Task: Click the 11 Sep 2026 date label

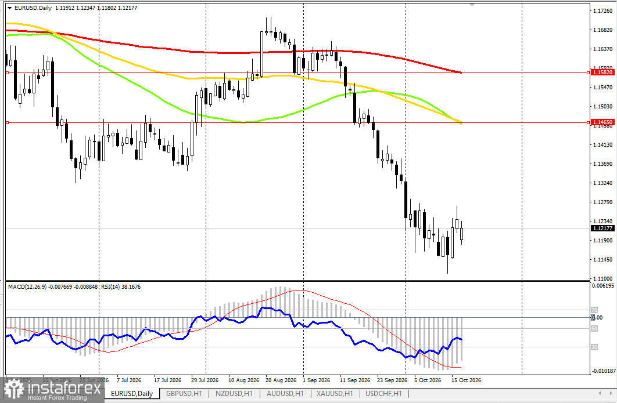Action: coord(356,380)
